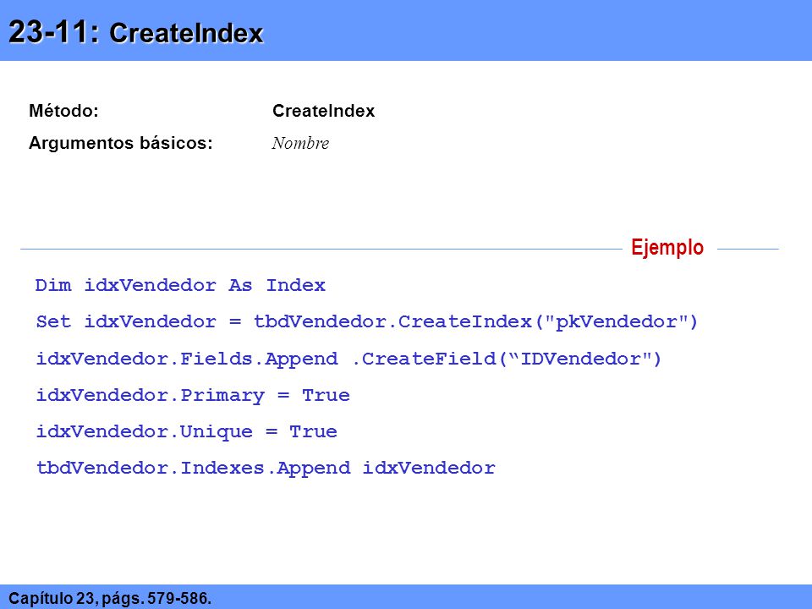Click footer 'Capítulo 23, págs. 579-586.'
The height and width of the screenshot is (609, 812).
110,598
